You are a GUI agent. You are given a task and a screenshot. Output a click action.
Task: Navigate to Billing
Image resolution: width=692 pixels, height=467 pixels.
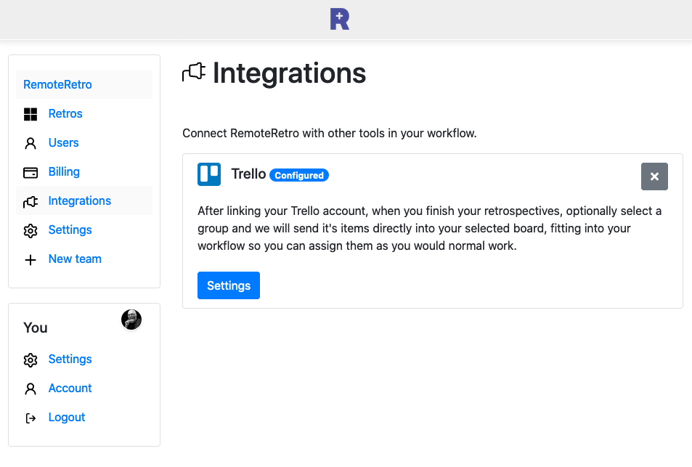[x=64, y=171]
